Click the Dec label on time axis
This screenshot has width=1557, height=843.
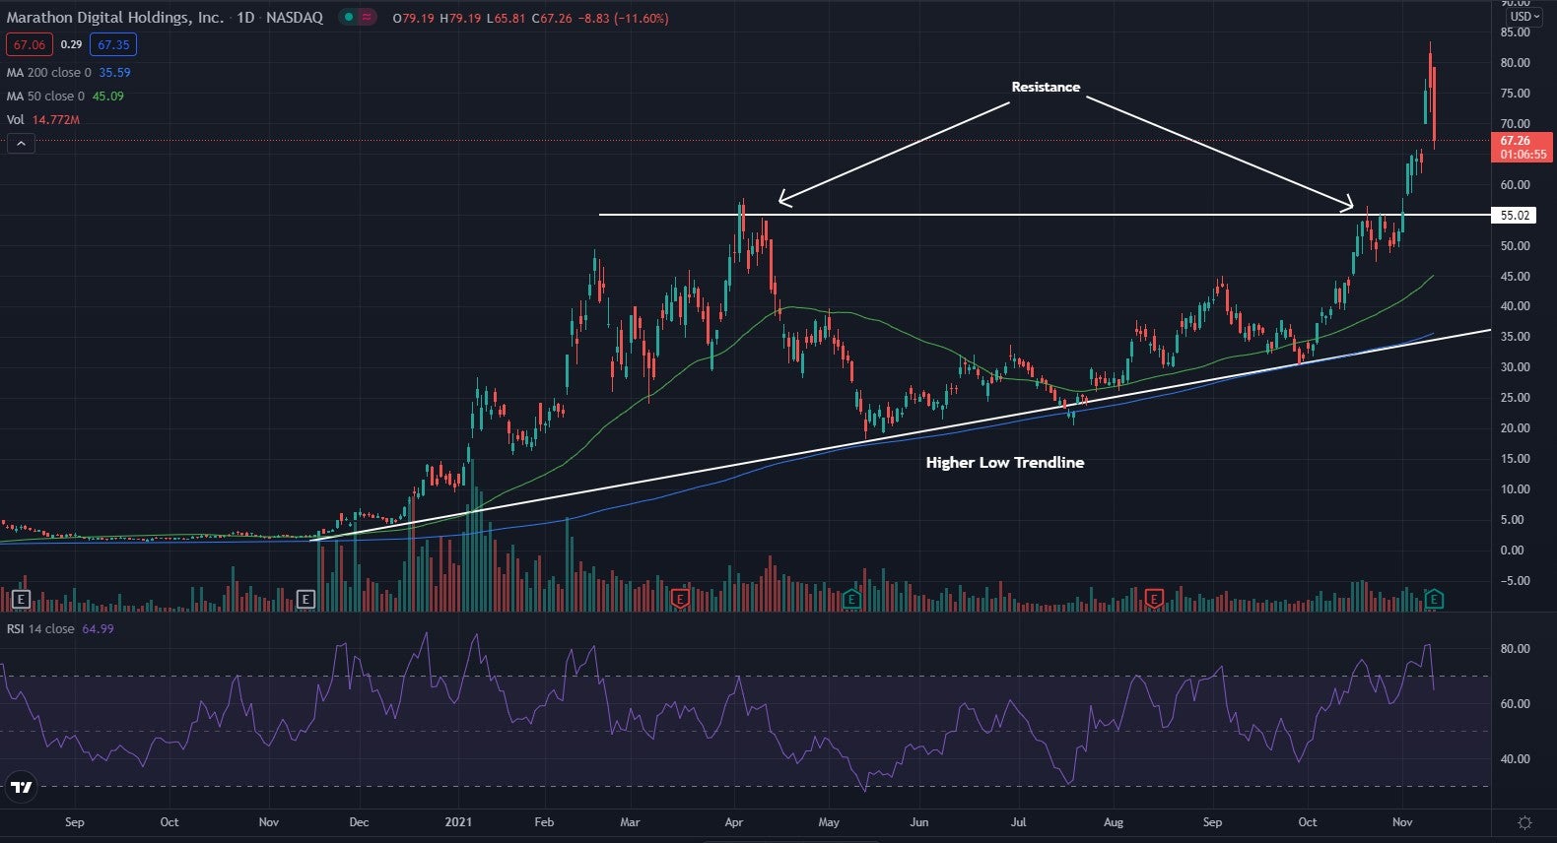(x=359, y=822)
